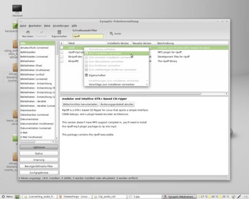249x199 pixels.
Task: Click the Suche magnifier icon
Action: pyautogui.click(x=111, y=33)
